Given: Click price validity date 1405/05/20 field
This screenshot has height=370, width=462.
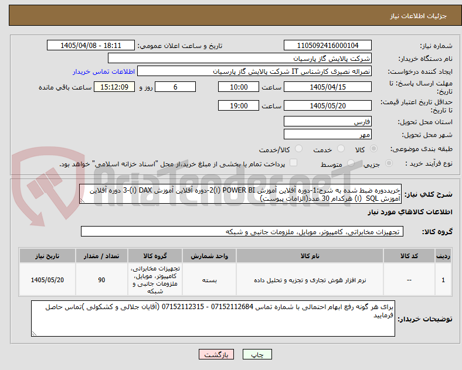Looking at the screenshot, I should [x=327, y=105].
